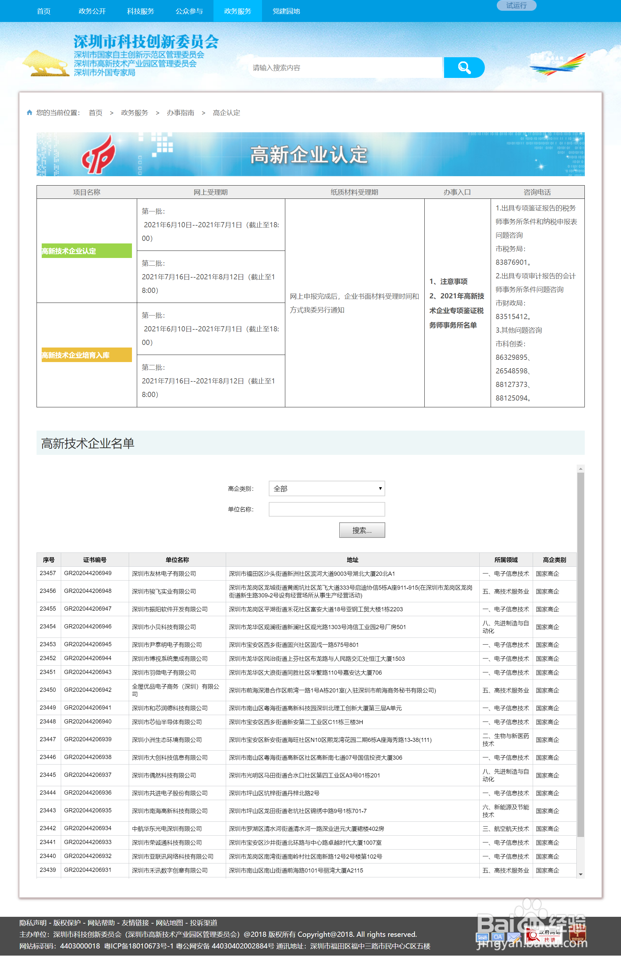The image size is (621, 964).
Task: Select 深圳市尹泰明电子有限公司 row
Action: point(306,644)
